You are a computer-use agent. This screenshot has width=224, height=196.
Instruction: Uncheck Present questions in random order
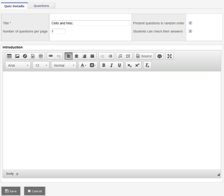191,23
